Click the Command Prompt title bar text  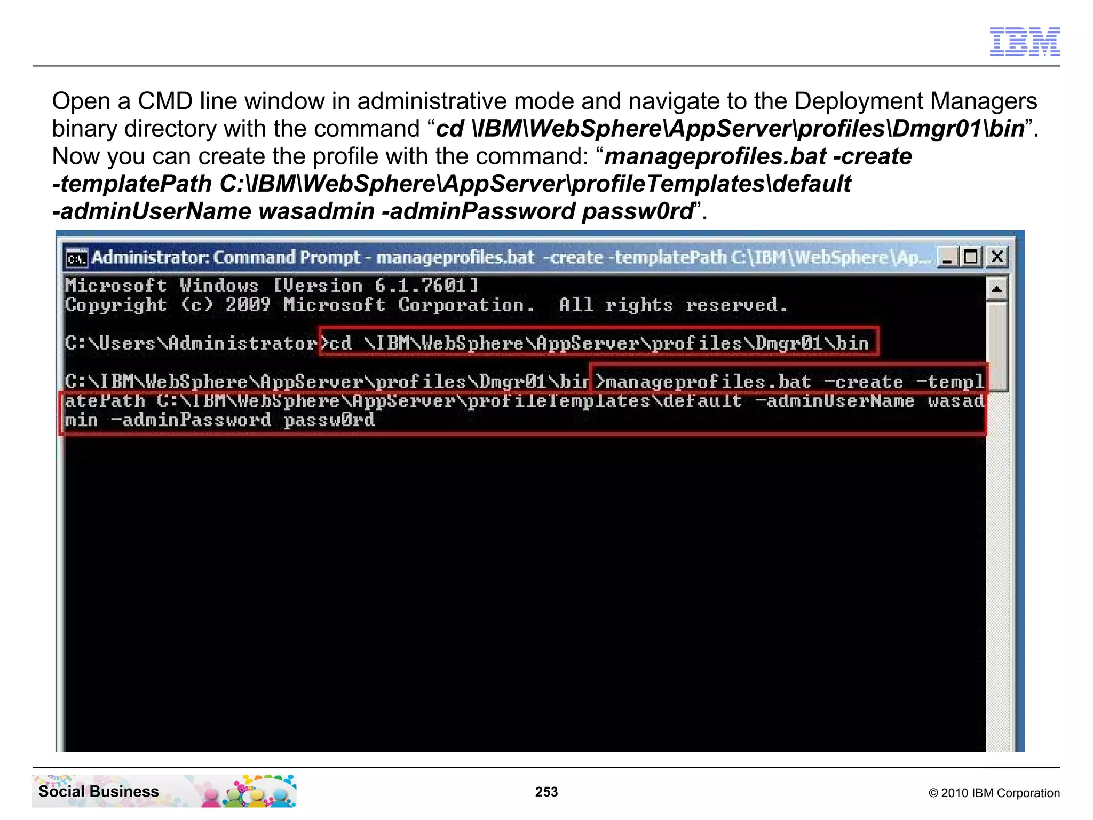click(x=511, y=257)
